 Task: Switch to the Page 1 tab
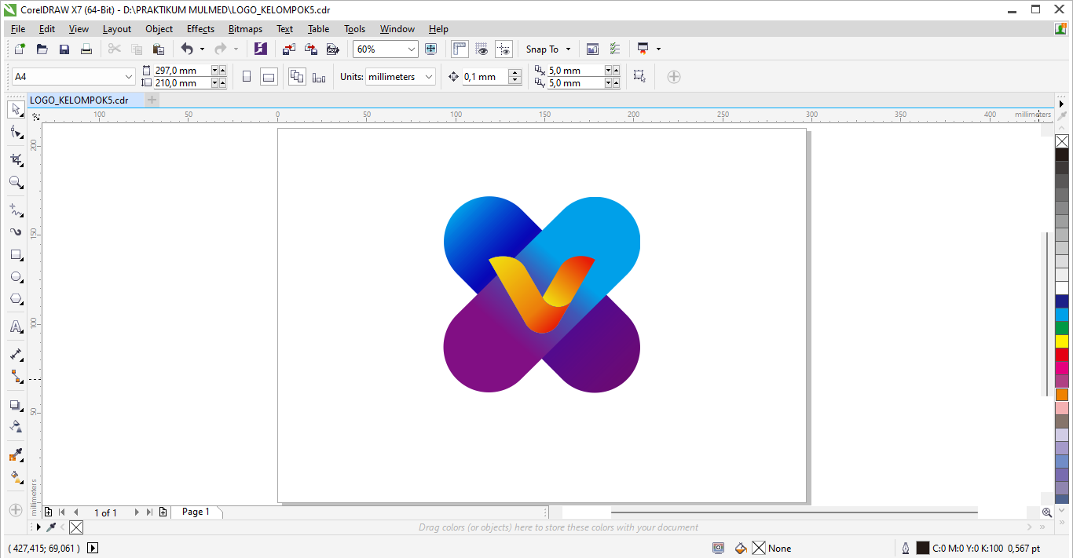[196, 512]
